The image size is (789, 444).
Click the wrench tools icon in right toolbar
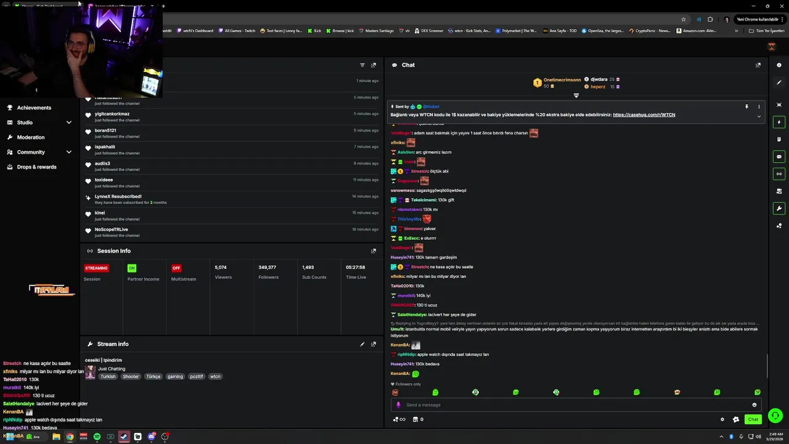pos(779,208)
